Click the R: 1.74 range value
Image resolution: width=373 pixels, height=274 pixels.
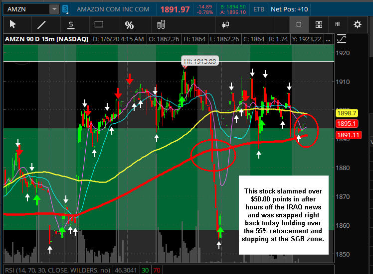(278, 39)
